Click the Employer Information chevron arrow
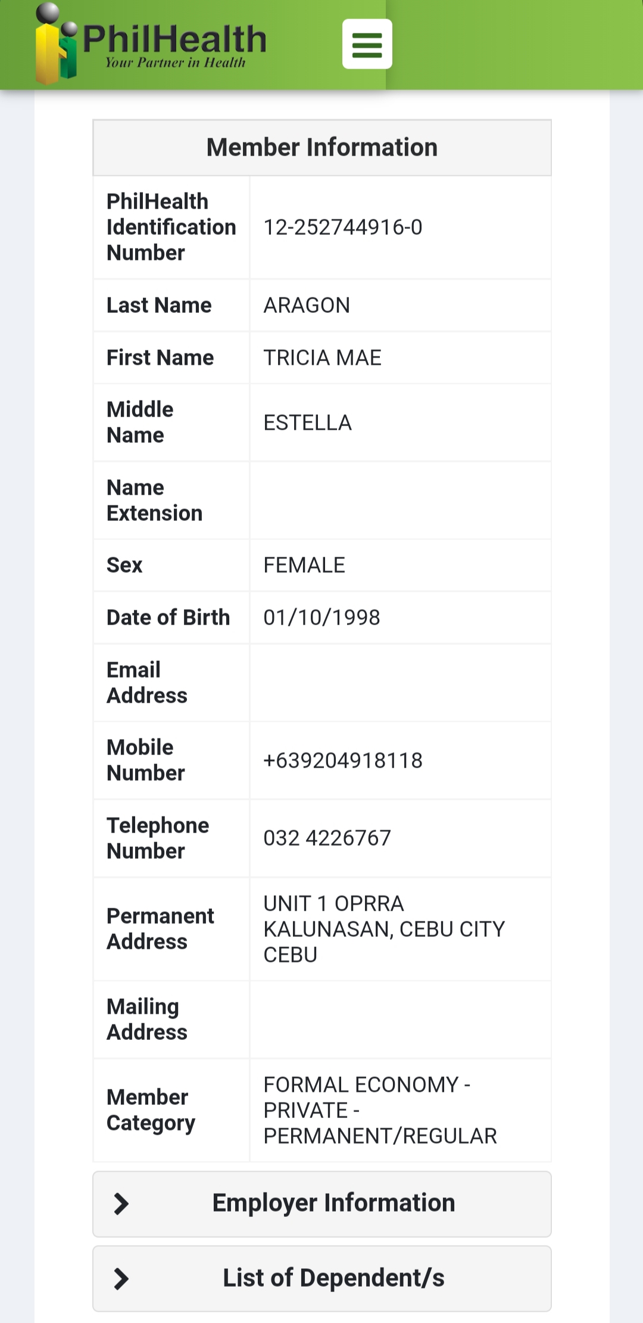643x1323 pixels. pos(121,1204)
